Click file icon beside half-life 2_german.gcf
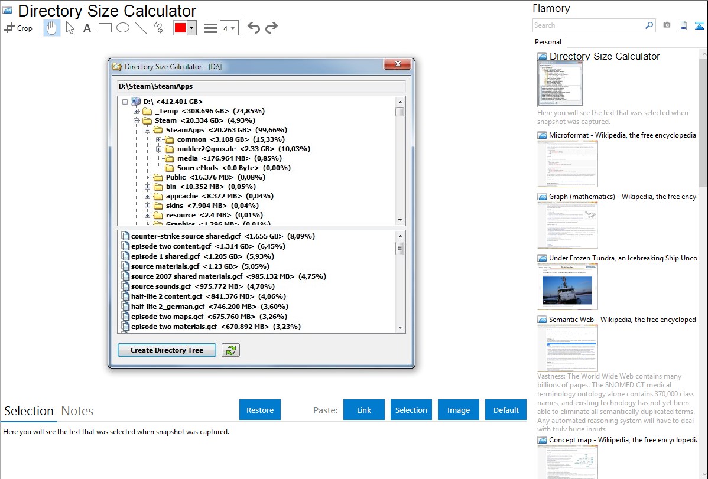 (125, 307)
